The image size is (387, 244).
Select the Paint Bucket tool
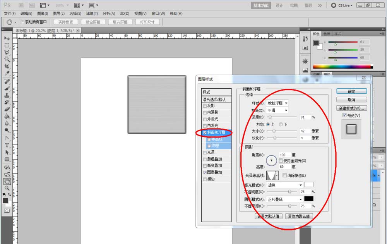(7, 116)
